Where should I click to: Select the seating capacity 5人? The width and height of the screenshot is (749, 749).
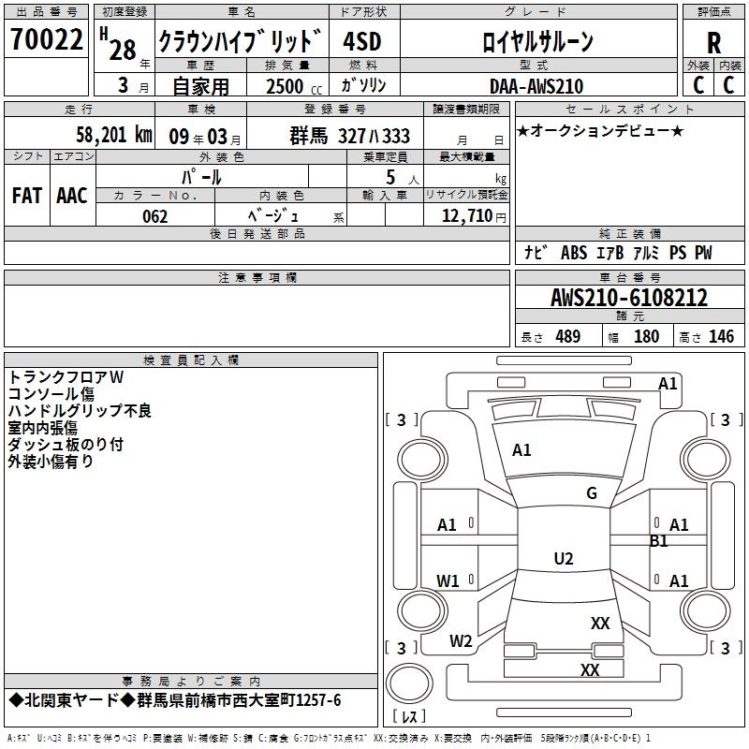(403, 178)
